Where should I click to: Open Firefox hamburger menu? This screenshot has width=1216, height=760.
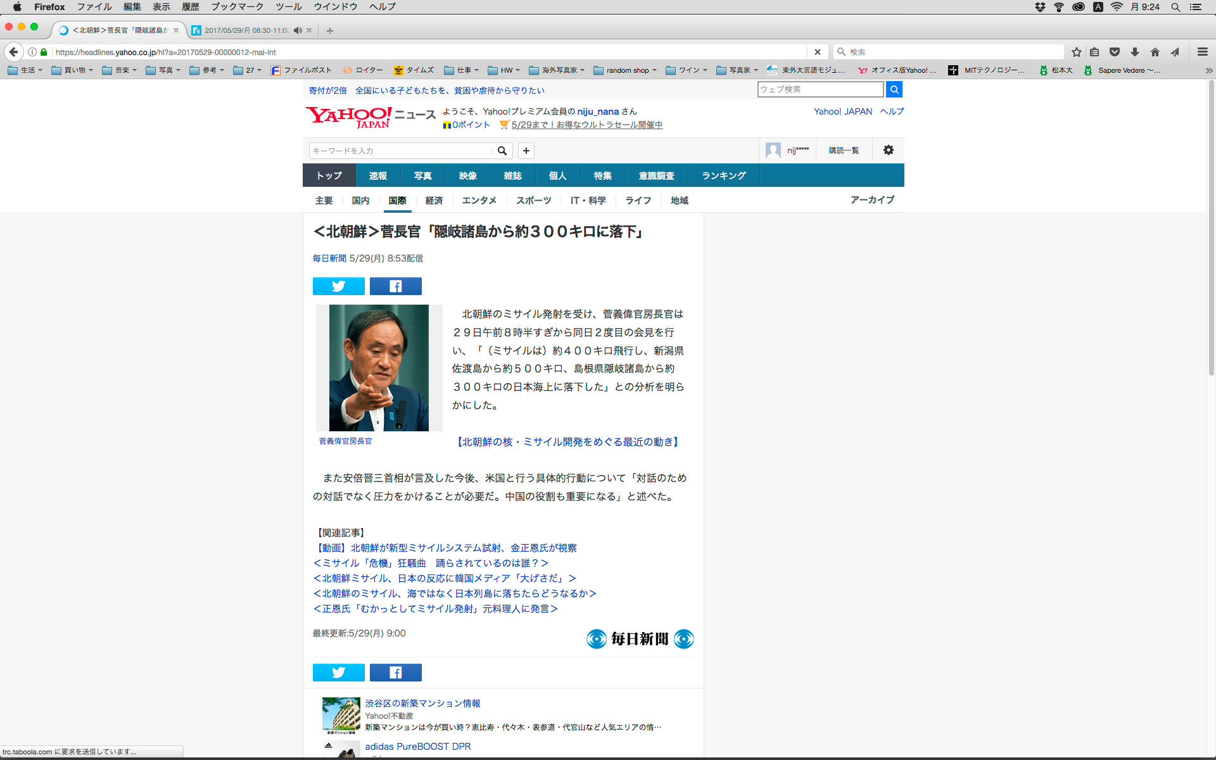pos(1202,52)
